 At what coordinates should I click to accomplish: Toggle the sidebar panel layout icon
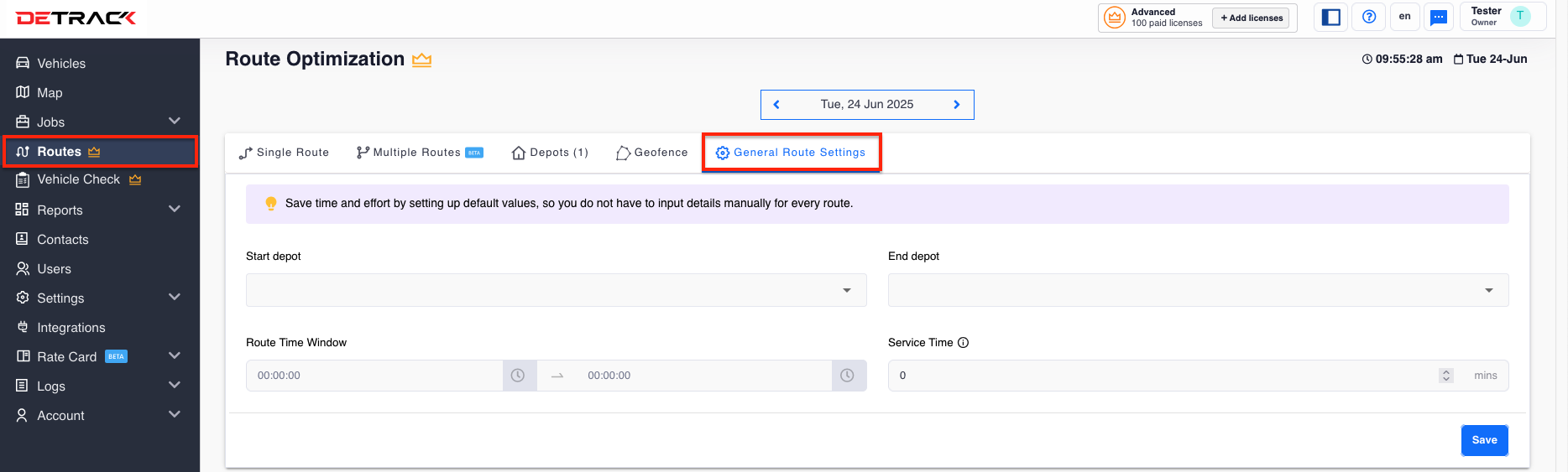coord(1330,17)
